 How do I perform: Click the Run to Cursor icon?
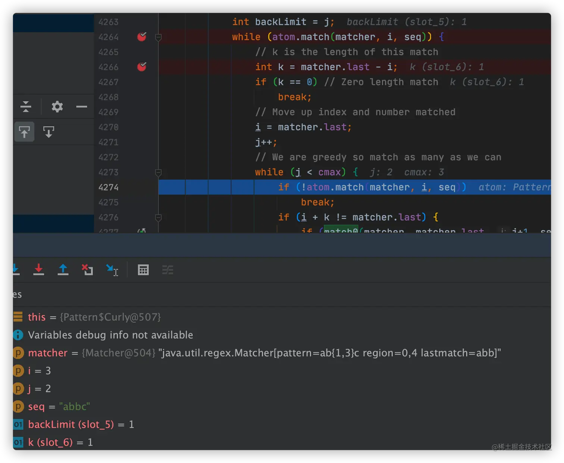coord(112,270)
